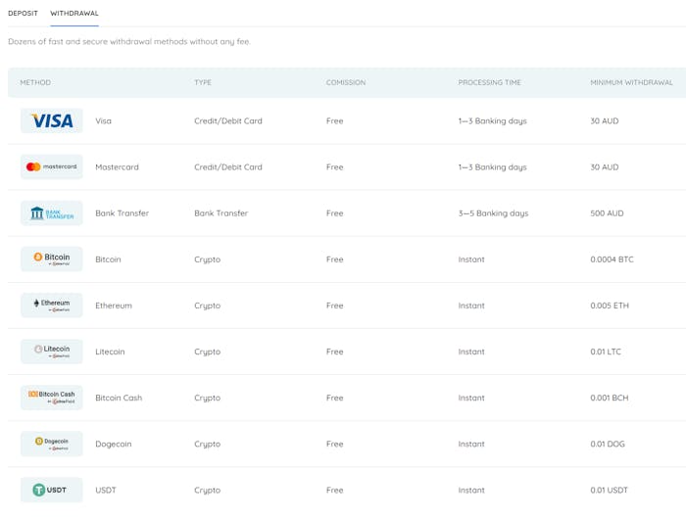
Task: Select the Ethereum payment logo
Action: 52,305
